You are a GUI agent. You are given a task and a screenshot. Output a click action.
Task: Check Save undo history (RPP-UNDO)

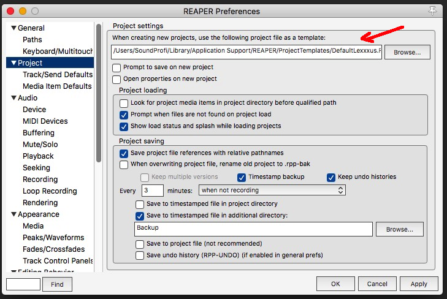click(x=140, y=255)
